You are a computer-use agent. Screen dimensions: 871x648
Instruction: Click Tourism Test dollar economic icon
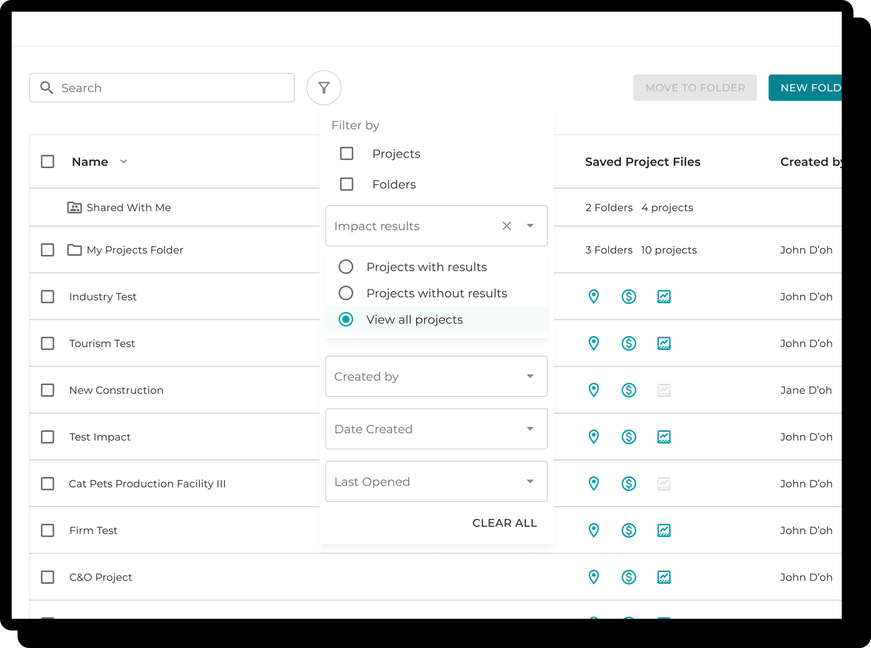(x=628, y=343)
